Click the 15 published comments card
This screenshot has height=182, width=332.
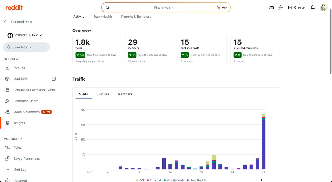[255, 50]
